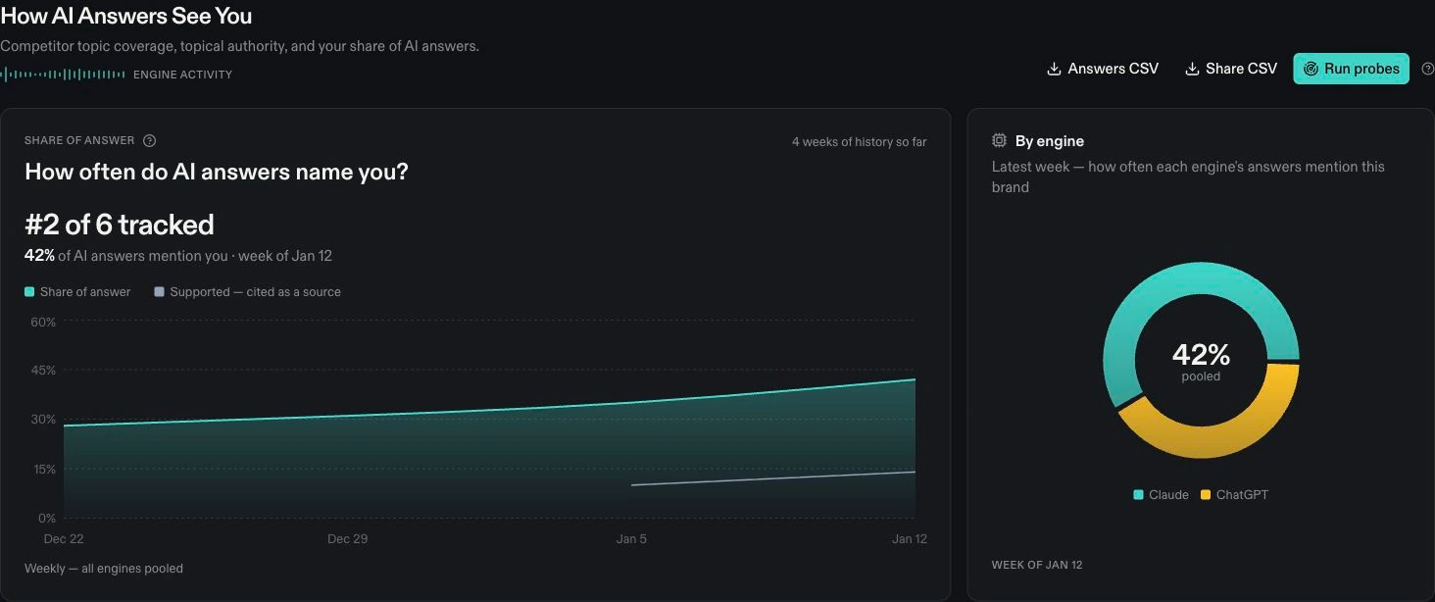Click the 'Competitor topic coverage' subtitle
1435x602 pixels.
(x=239, y=46)
